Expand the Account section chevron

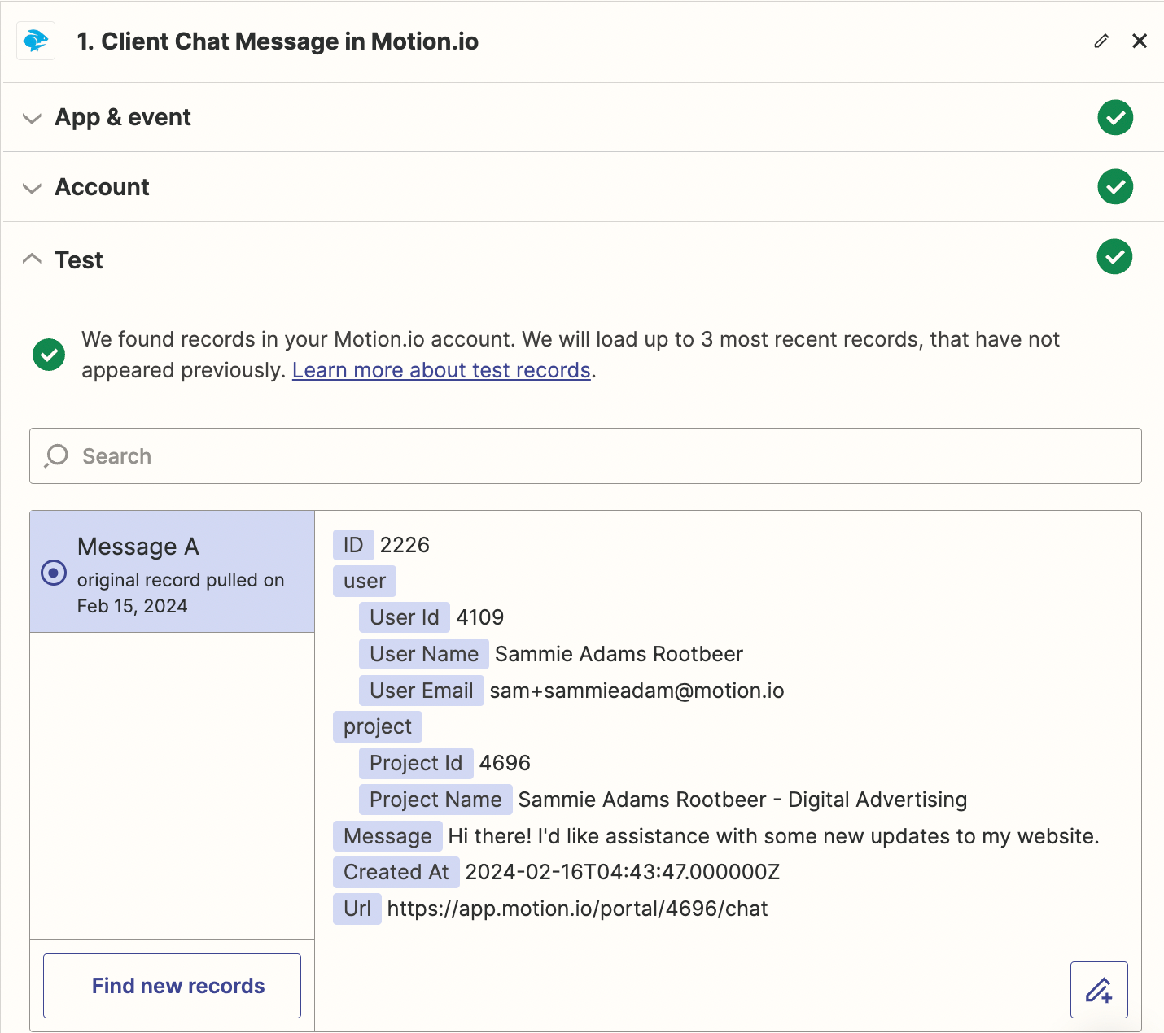coord(32,189)
